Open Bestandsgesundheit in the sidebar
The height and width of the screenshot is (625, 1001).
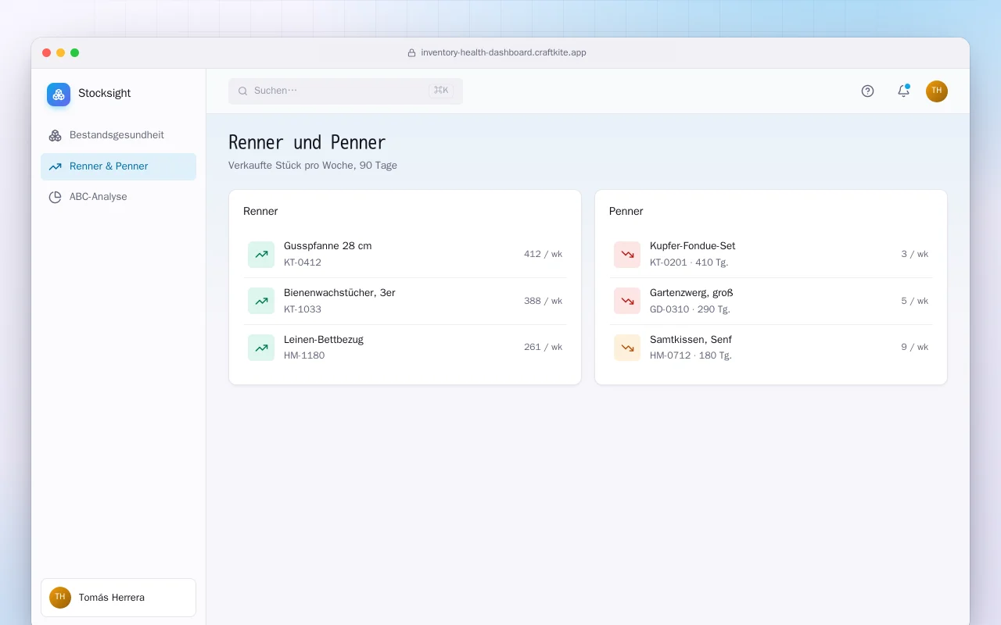tap(118, 135)
